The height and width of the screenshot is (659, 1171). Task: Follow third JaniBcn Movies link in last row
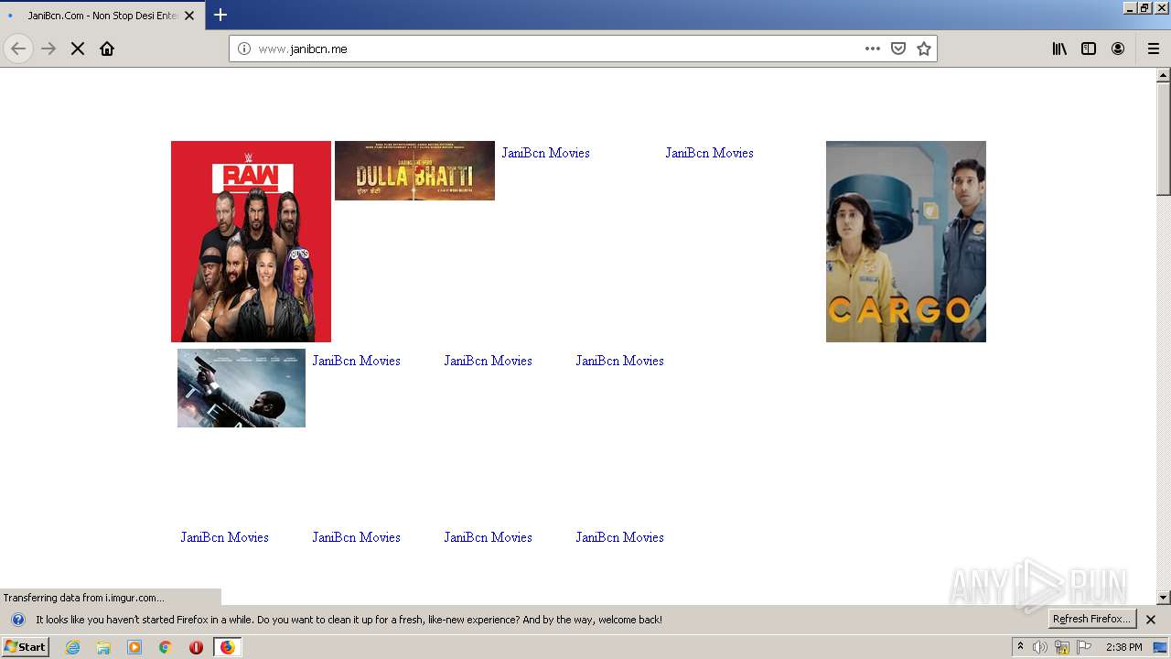[x=488, y=537]
